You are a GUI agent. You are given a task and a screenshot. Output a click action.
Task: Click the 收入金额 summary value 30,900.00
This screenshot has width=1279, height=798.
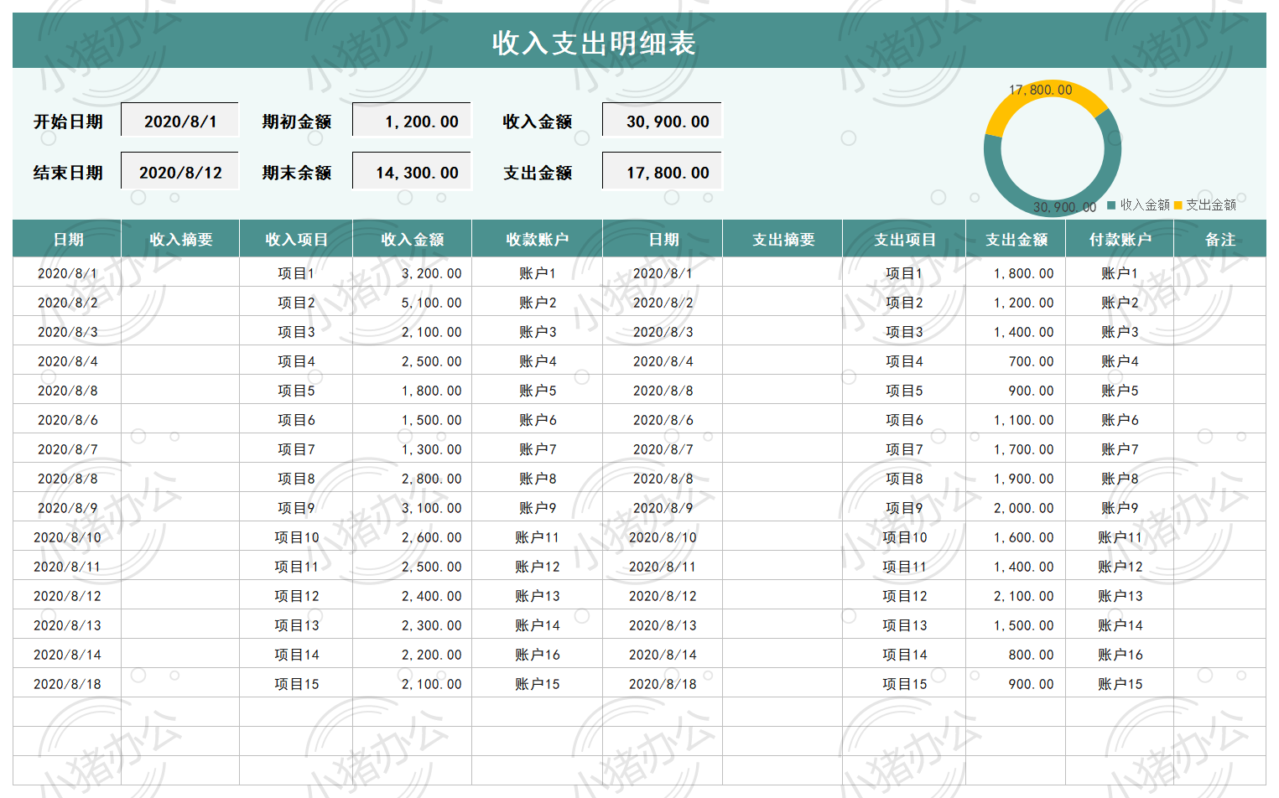pyautogui.click(x=663, y=120)
